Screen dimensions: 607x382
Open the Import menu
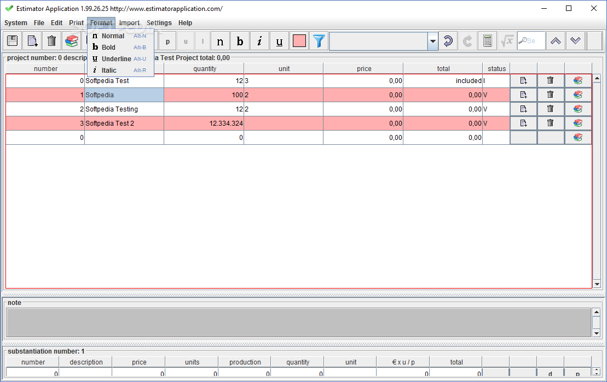click(x=129, y=23)
